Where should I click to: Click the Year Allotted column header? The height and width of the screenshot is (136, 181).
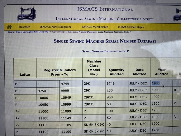[162, 72]
